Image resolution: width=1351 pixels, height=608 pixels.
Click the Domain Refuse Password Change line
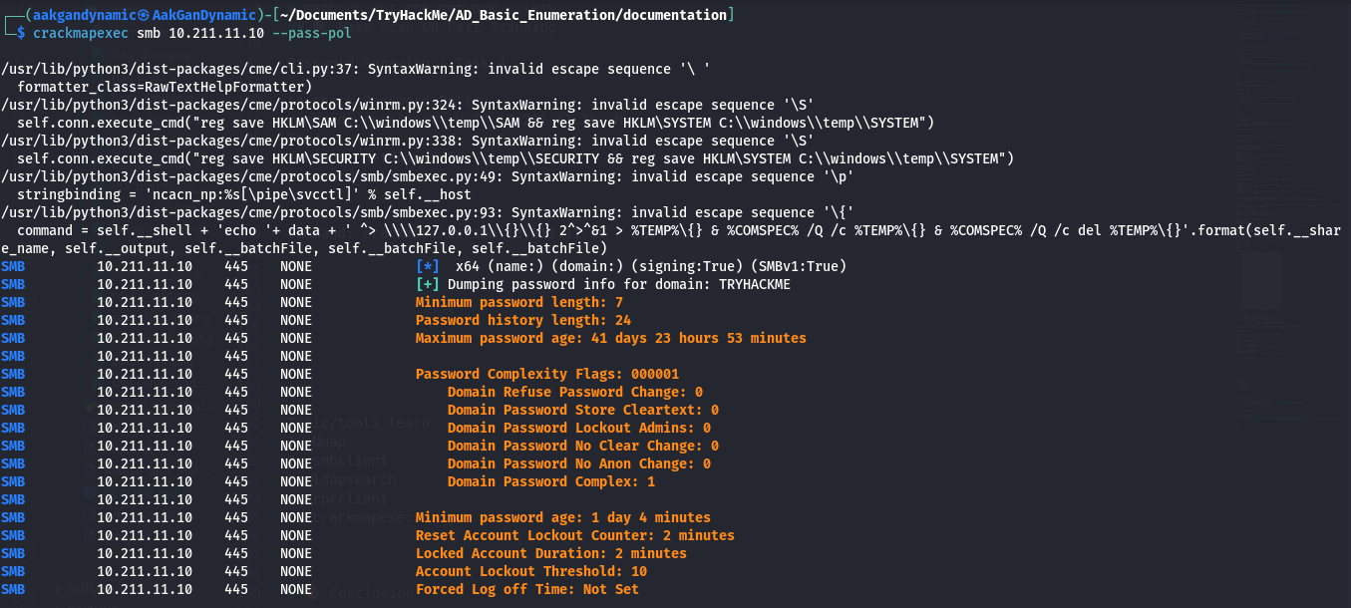tap(574, 393)
